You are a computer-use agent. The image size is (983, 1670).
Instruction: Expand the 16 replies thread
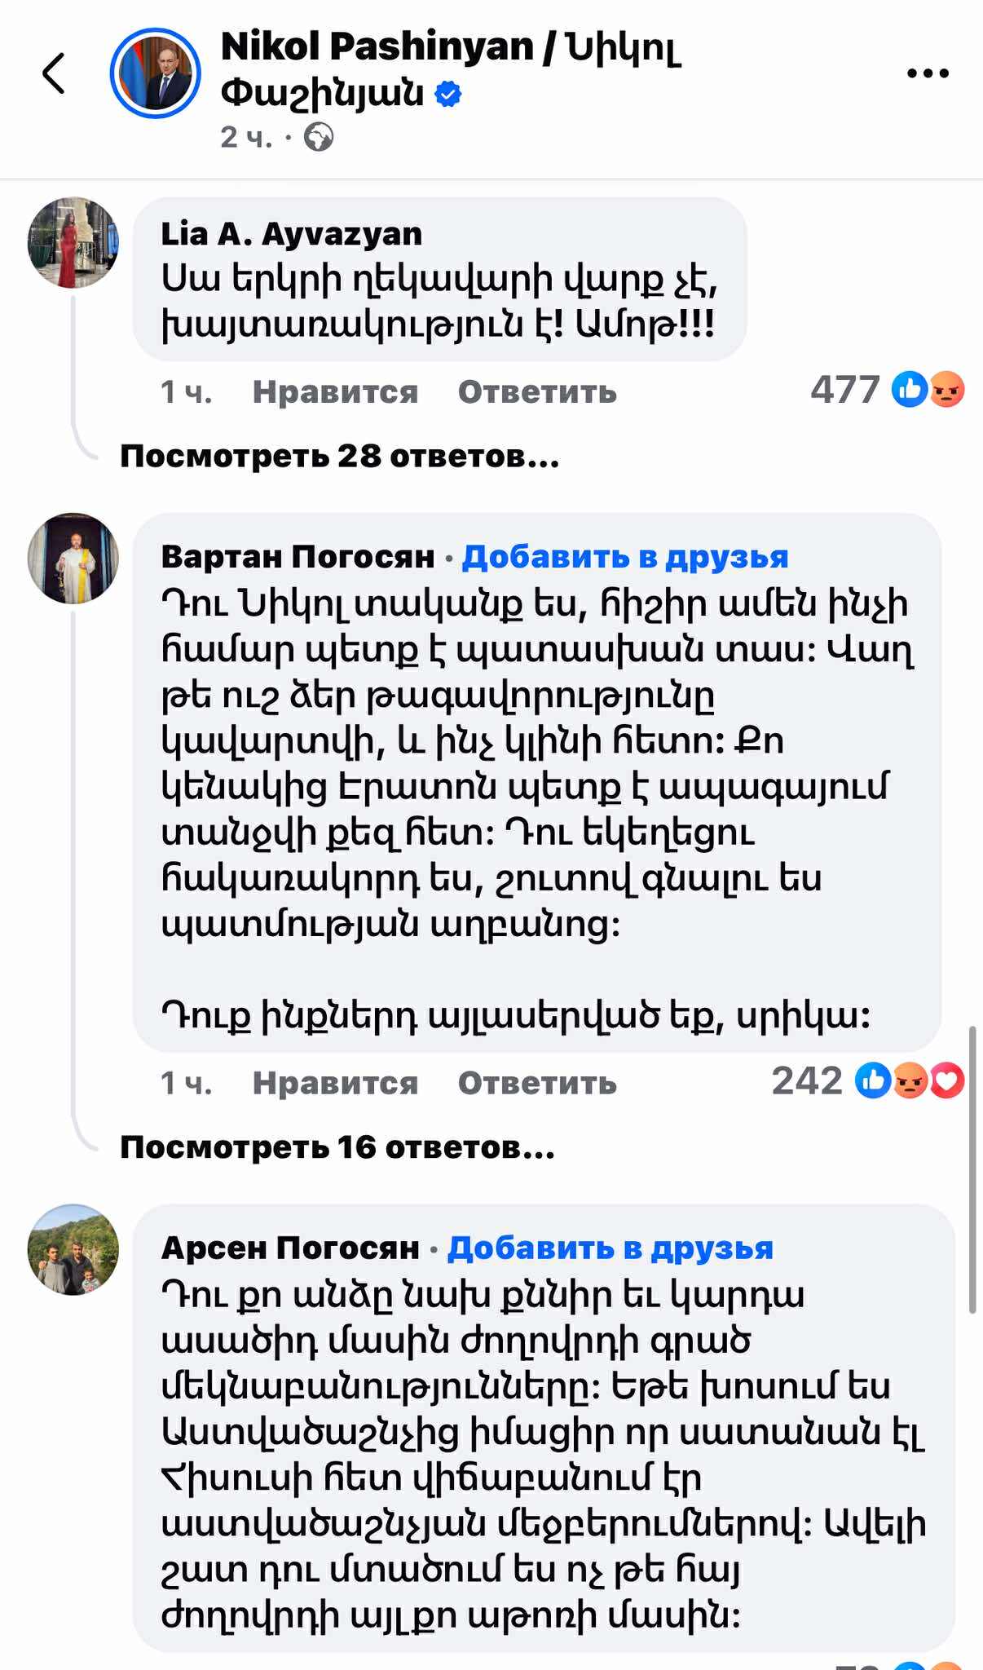pyautogui.click(x=337, y=1147)
